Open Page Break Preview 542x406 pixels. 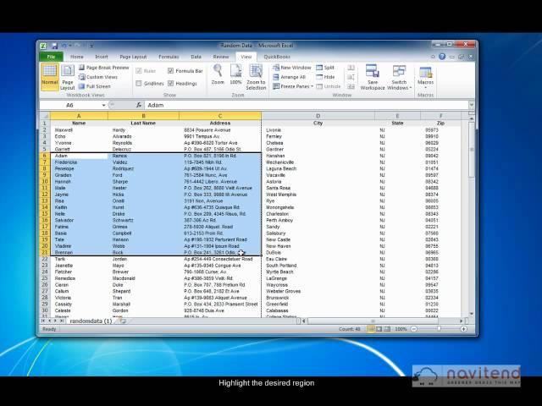click(103, 68)
